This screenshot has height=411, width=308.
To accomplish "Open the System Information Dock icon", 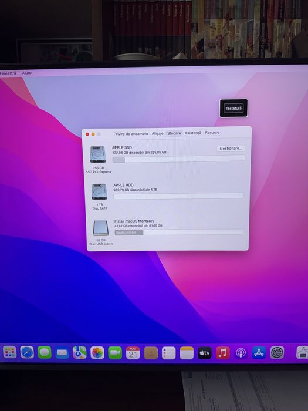I will tap(302, 352).
